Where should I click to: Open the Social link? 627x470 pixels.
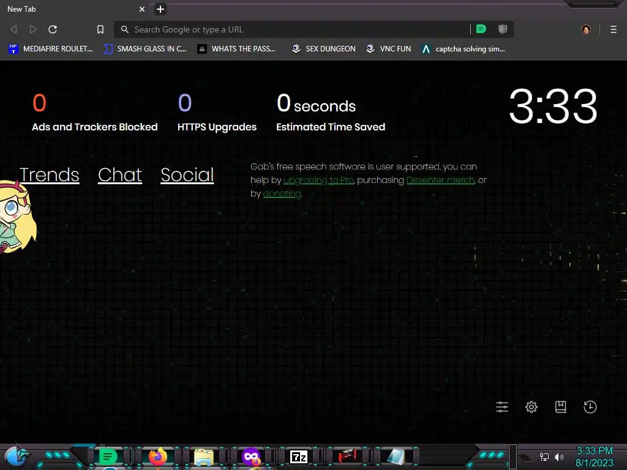pyautogui.click(x=187, y=174)
